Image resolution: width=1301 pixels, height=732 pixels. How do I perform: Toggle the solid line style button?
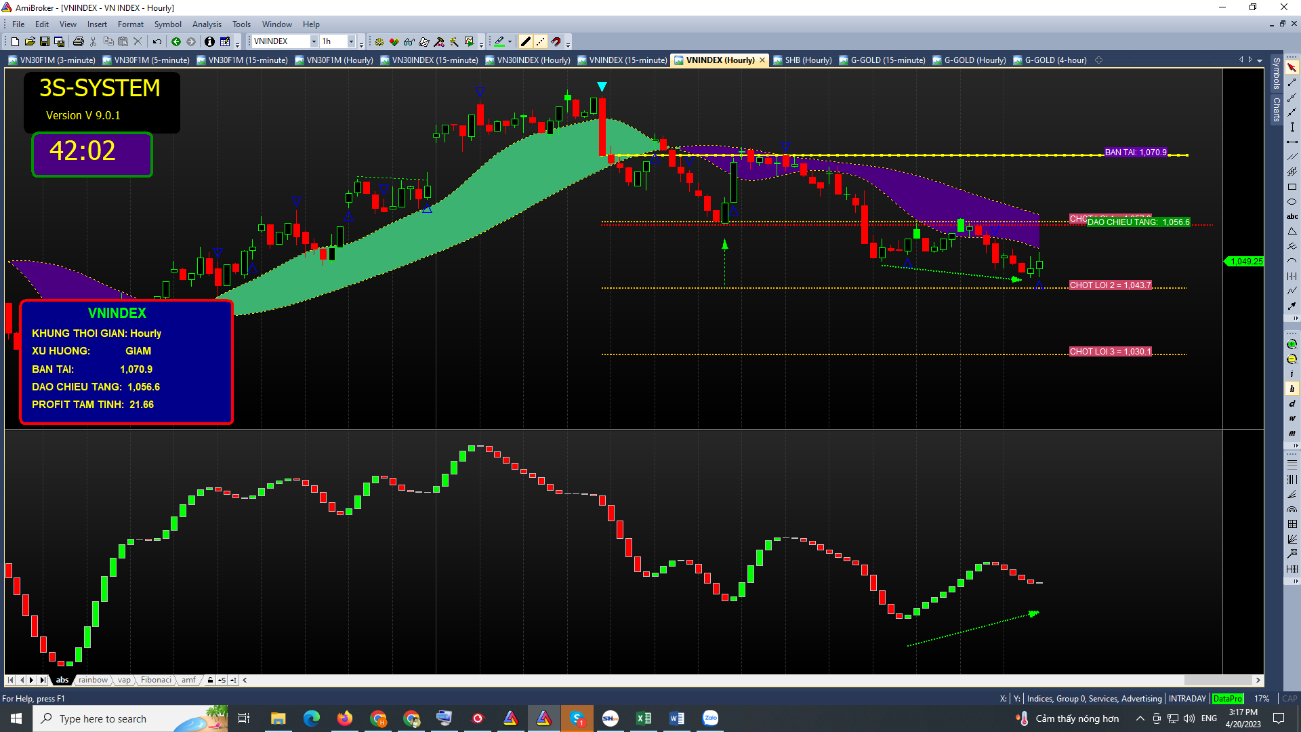tap(525, 42)
